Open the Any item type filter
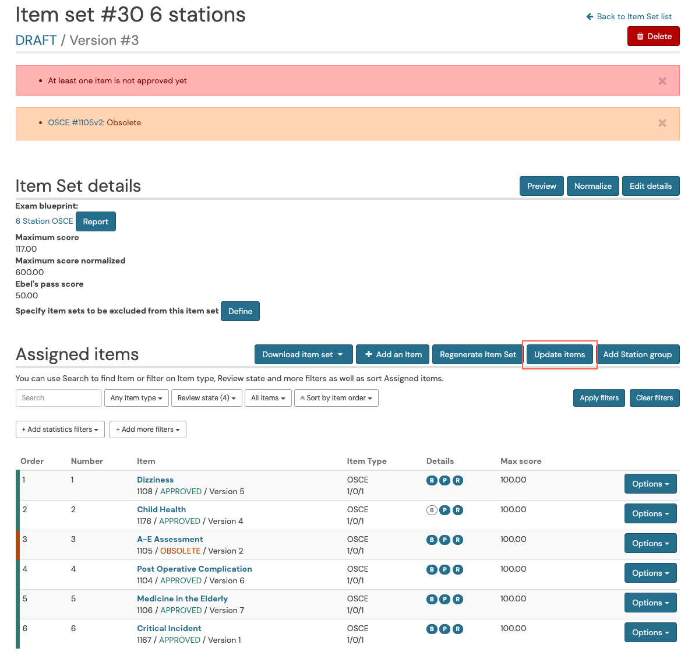695x655 pixels. tap(136, 398)
